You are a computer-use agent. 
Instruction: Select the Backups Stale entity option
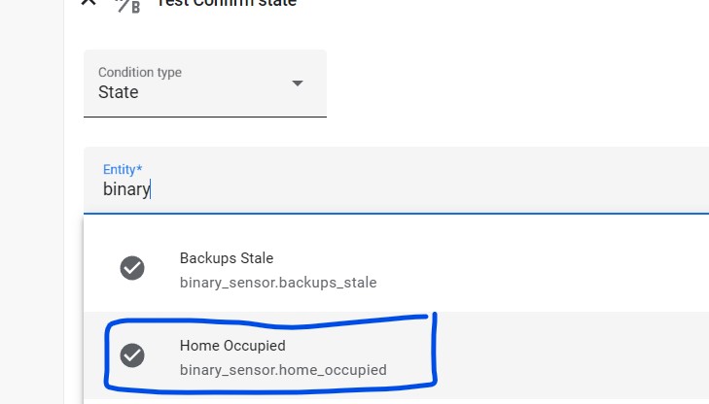(227, 259)
